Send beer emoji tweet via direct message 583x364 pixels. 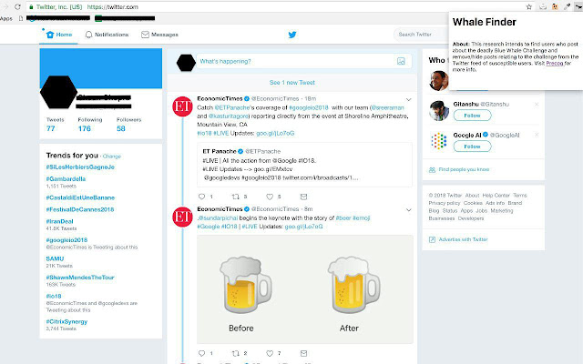coord(303,353)
